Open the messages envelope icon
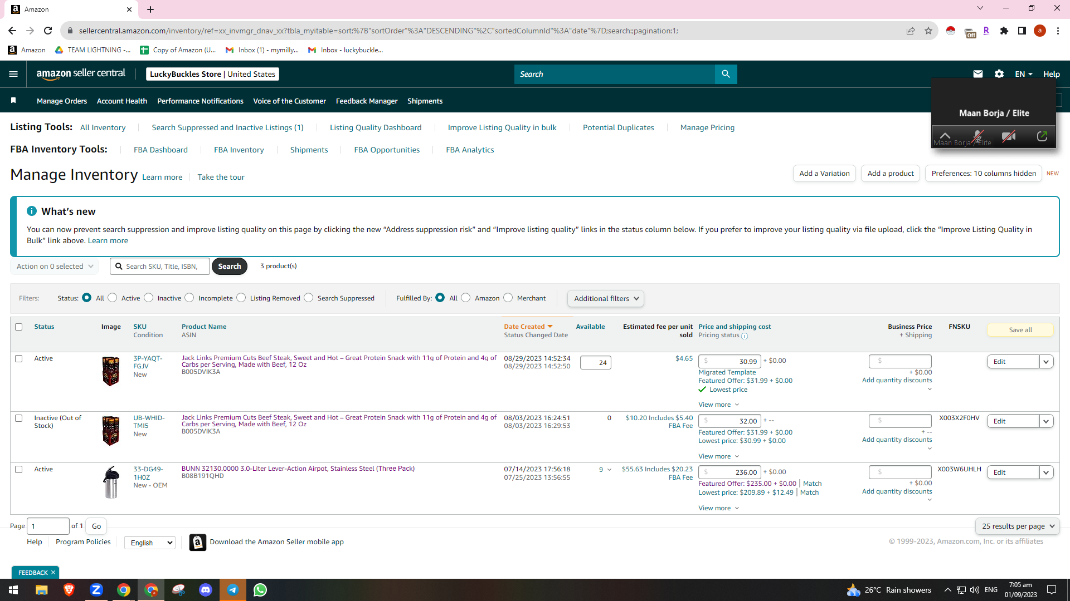1070x601 pixels. coord(978,74)
